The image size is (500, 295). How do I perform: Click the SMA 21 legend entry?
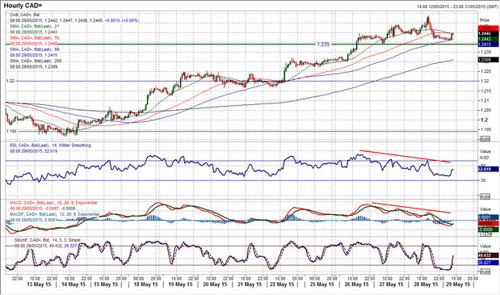35,26
